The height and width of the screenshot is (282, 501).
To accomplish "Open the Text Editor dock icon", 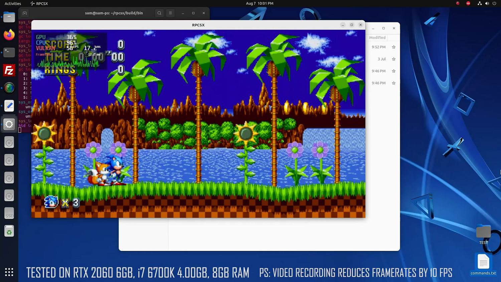I will coord(9,106).
